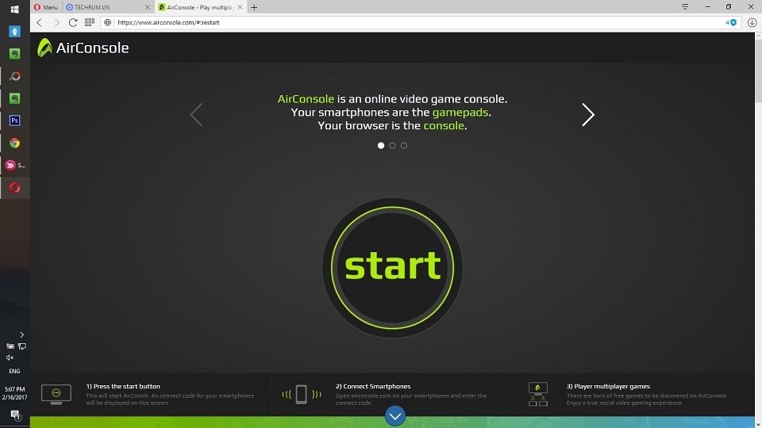Click the network tray icon
The image size is (762, 428).
point(22,346)
